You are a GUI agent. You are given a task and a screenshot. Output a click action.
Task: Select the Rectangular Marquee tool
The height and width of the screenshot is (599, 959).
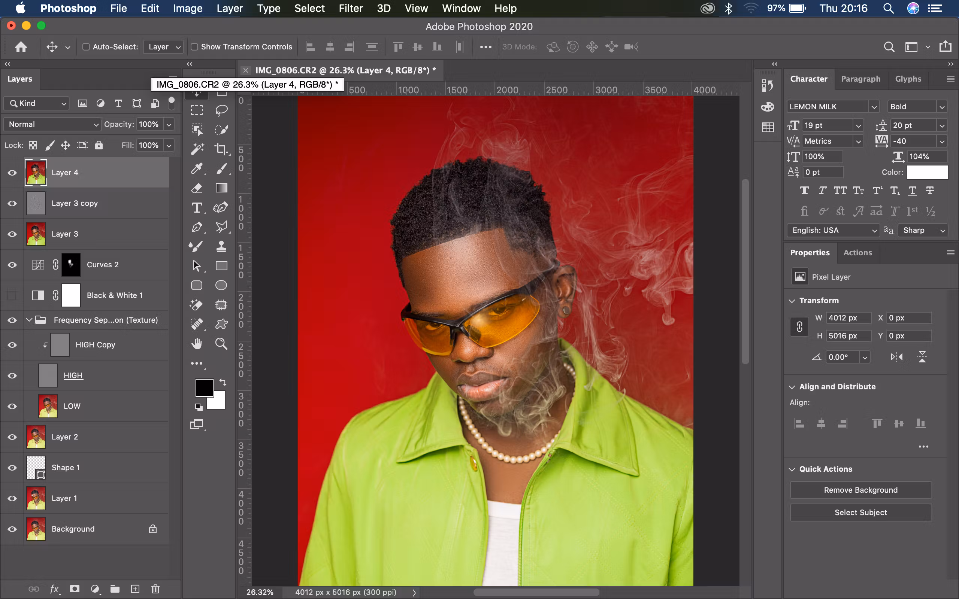click(197, 110)
